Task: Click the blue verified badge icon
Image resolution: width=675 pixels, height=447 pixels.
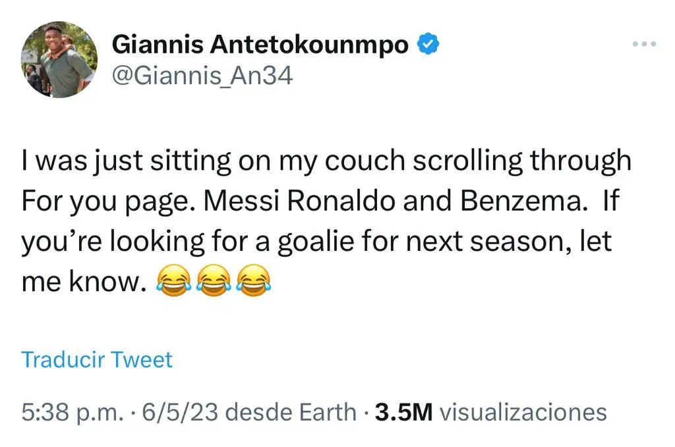Action: (428, 43)
